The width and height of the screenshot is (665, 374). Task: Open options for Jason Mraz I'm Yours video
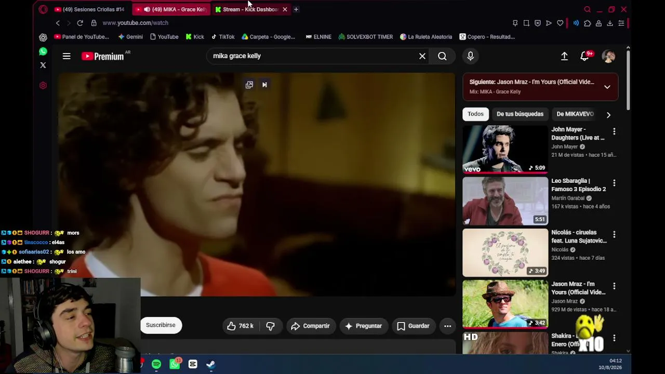(614, 286)
